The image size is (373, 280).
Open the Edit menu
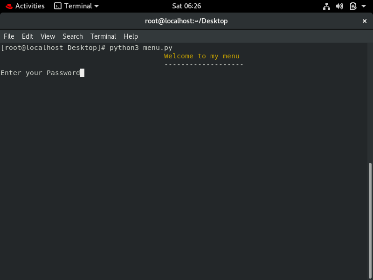[x=28, y=36]
